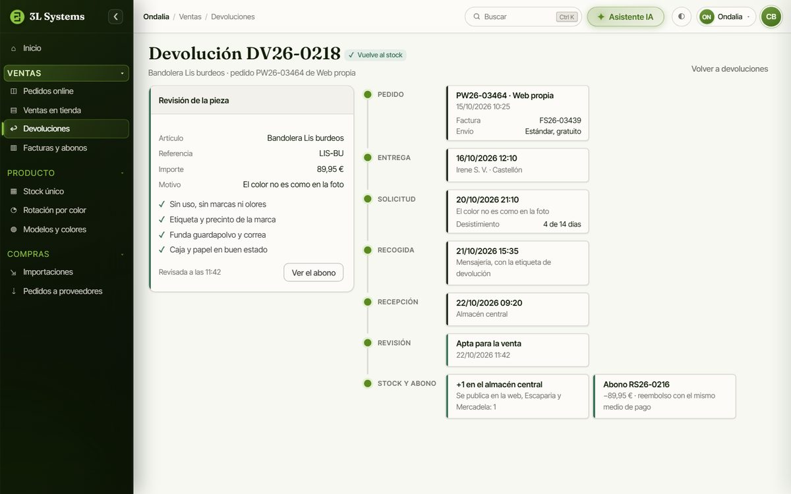
Task: Click the Facturas y abonos icon
Action: click(14, 148)
